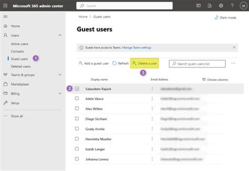
Task: Open more options for Henrietta Mueller
Action: tap(152, 139)
